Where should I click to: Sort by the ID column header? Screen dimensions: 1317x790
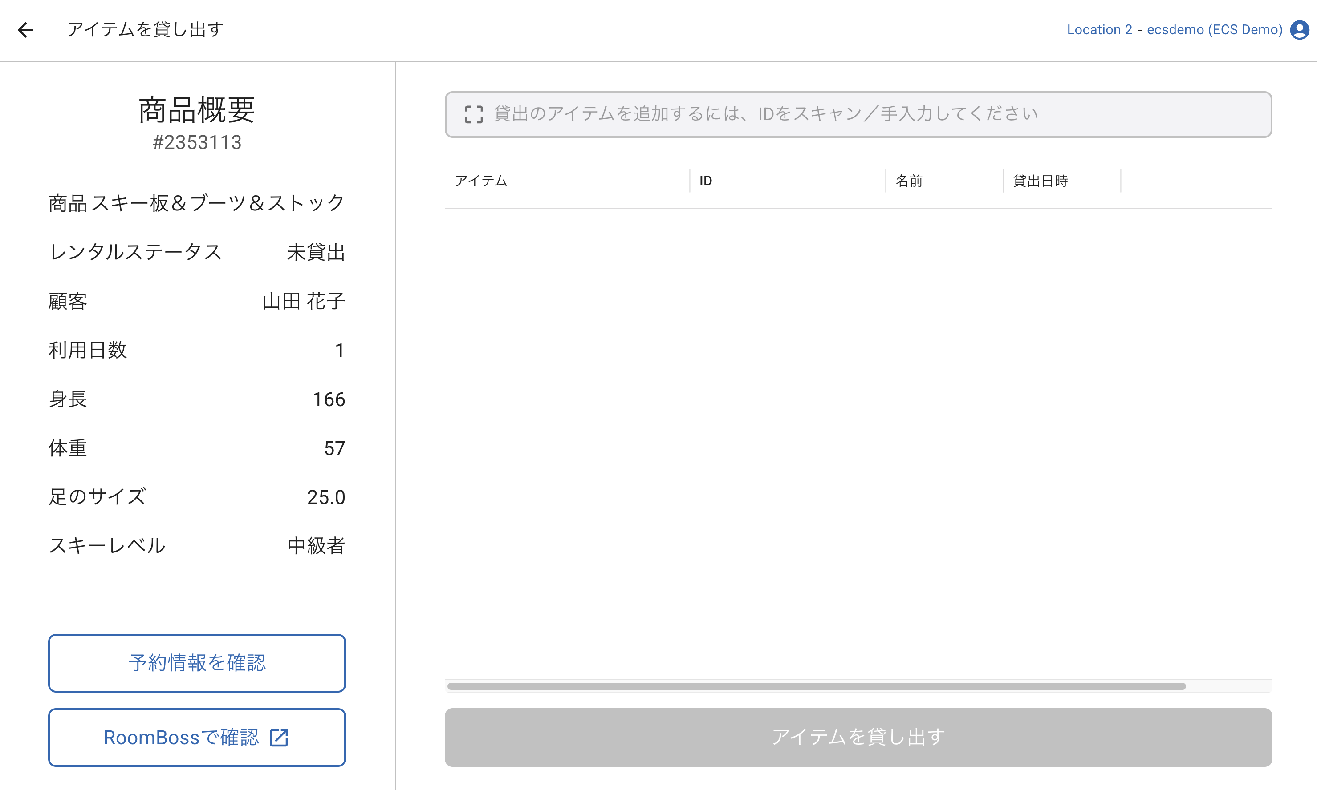point(705,181)
